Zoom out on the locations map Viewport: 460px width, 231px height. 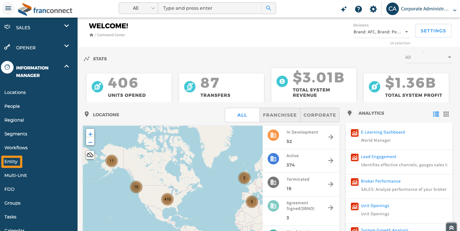90,142
